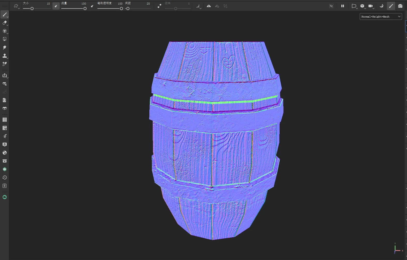Switch to rendering mode with Iray icon
The height and width of the screenshot is (260, 407).
[382, 6]
